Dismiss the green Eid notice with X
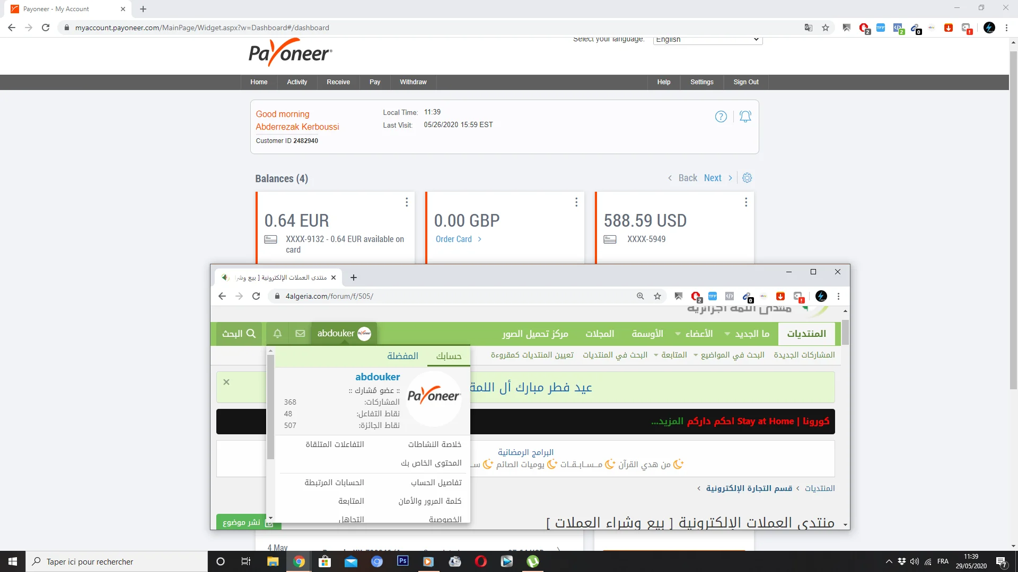 (x=226, y=382)
